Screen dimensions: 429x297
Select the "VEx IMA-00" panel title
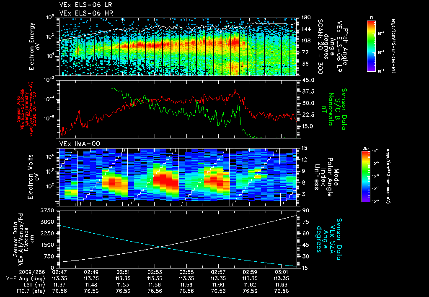80,144
